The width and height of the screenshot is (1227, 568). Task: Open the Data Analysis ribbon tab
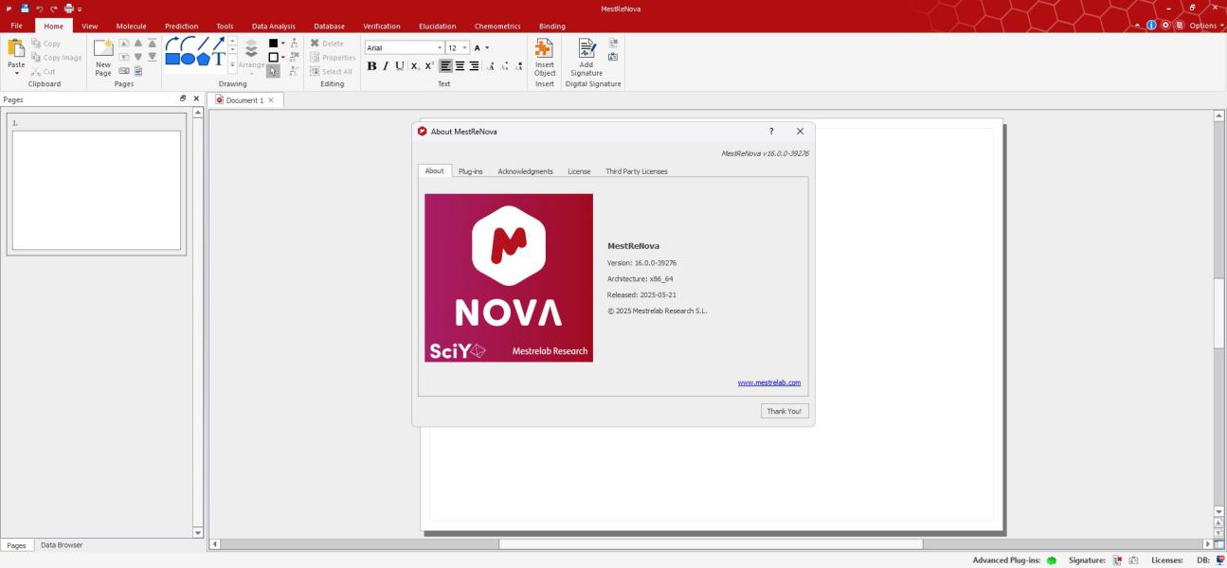[273, 26]
